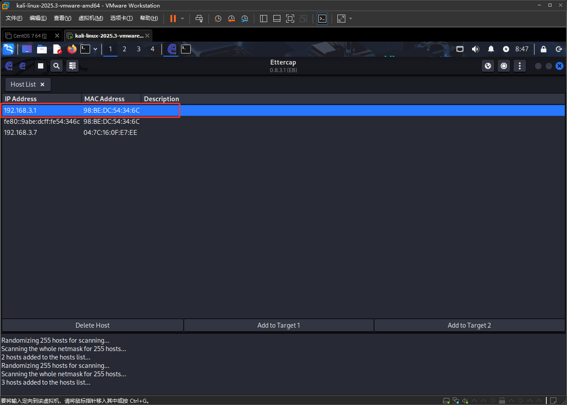Click VMware revert to snapshot icon
The height and width of the screenshot is (405, 567).
[x=231, y=19]
